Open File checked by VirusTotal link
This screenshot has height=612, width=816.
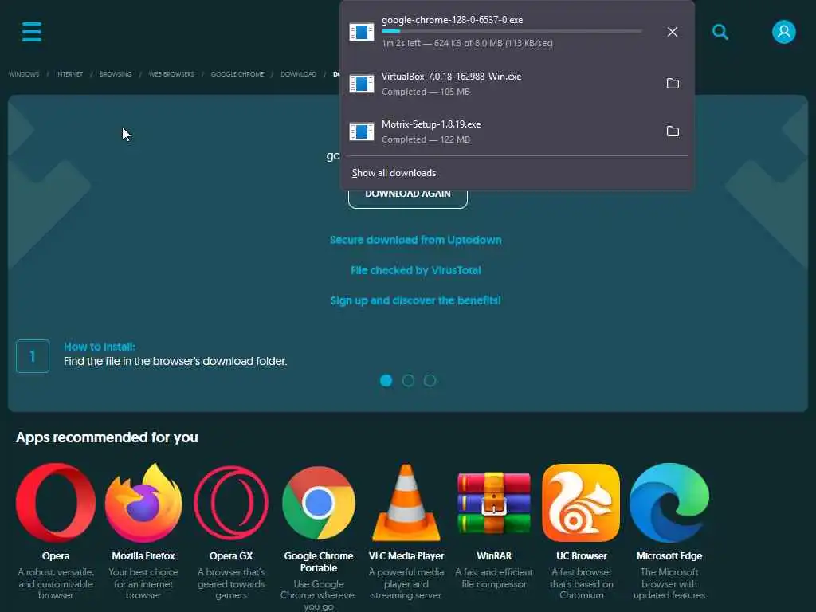tap(416, 270)
